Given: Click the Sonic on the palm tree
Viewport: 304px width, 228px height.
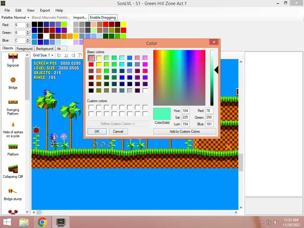Looking at the screenshot, I should 46,93.
